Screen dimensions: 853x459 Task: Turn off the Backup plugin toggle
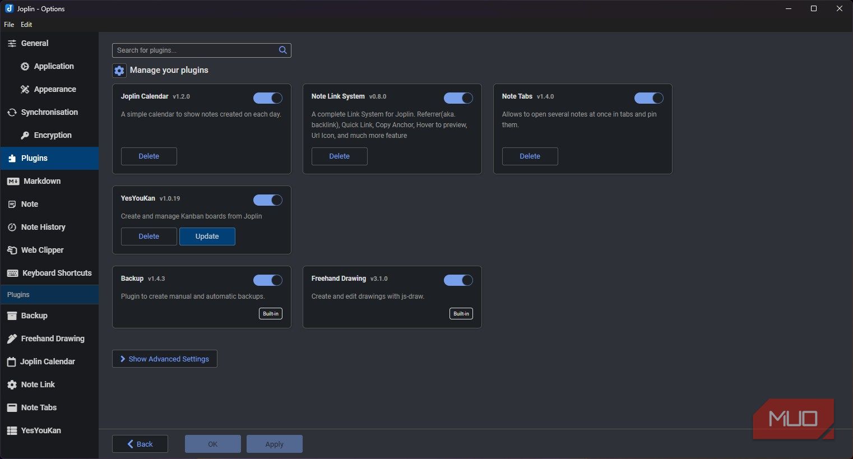click(268, 280)
